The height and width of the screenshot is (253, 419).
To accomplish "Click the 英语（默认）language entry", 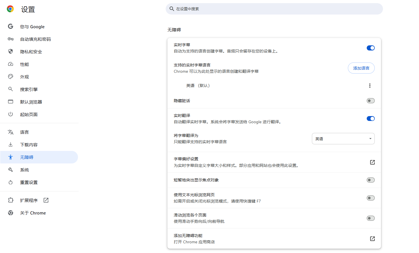I will coord(198,86).
